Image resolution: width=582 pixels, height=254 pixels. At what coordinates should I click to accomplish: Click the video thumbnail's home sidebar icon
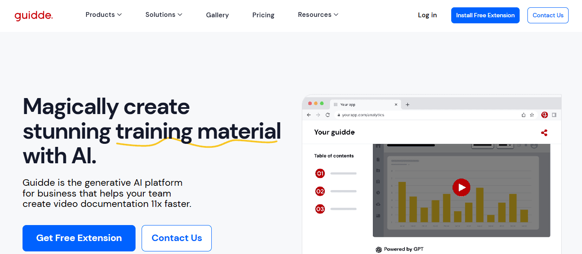point(378,147)
